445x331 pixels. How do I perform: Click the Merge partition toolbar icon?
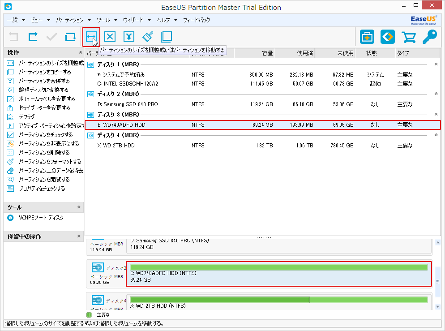[x=129, y=37]
